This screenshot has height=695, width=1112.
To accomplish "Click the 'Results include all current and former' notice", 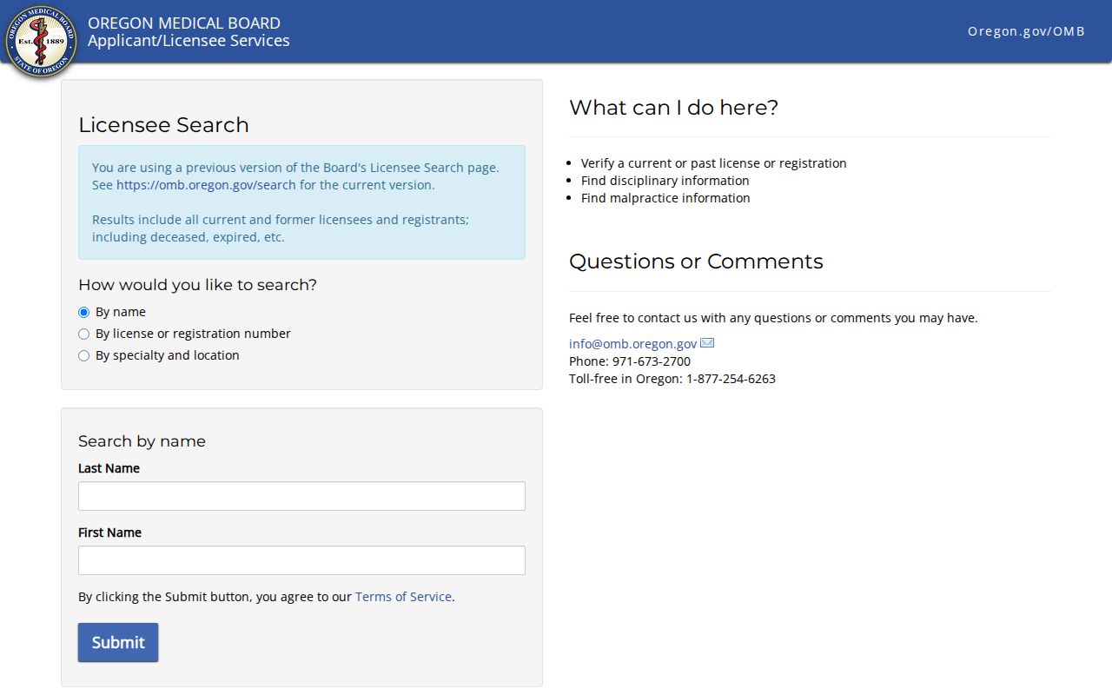I will (281, 228).
